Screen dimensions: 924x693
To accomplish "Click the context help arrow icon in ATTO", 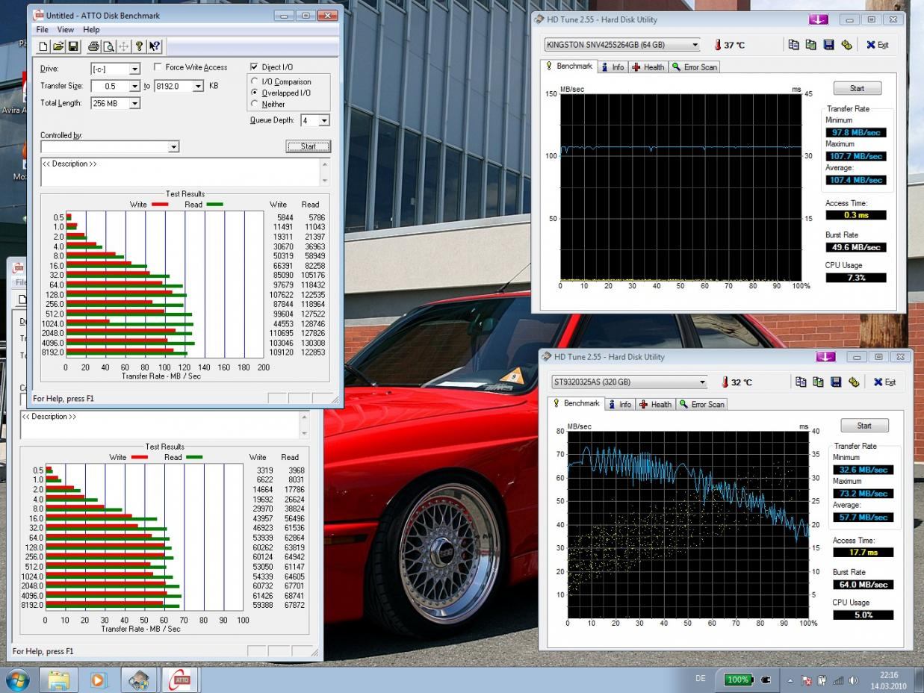I will point(154,47).
